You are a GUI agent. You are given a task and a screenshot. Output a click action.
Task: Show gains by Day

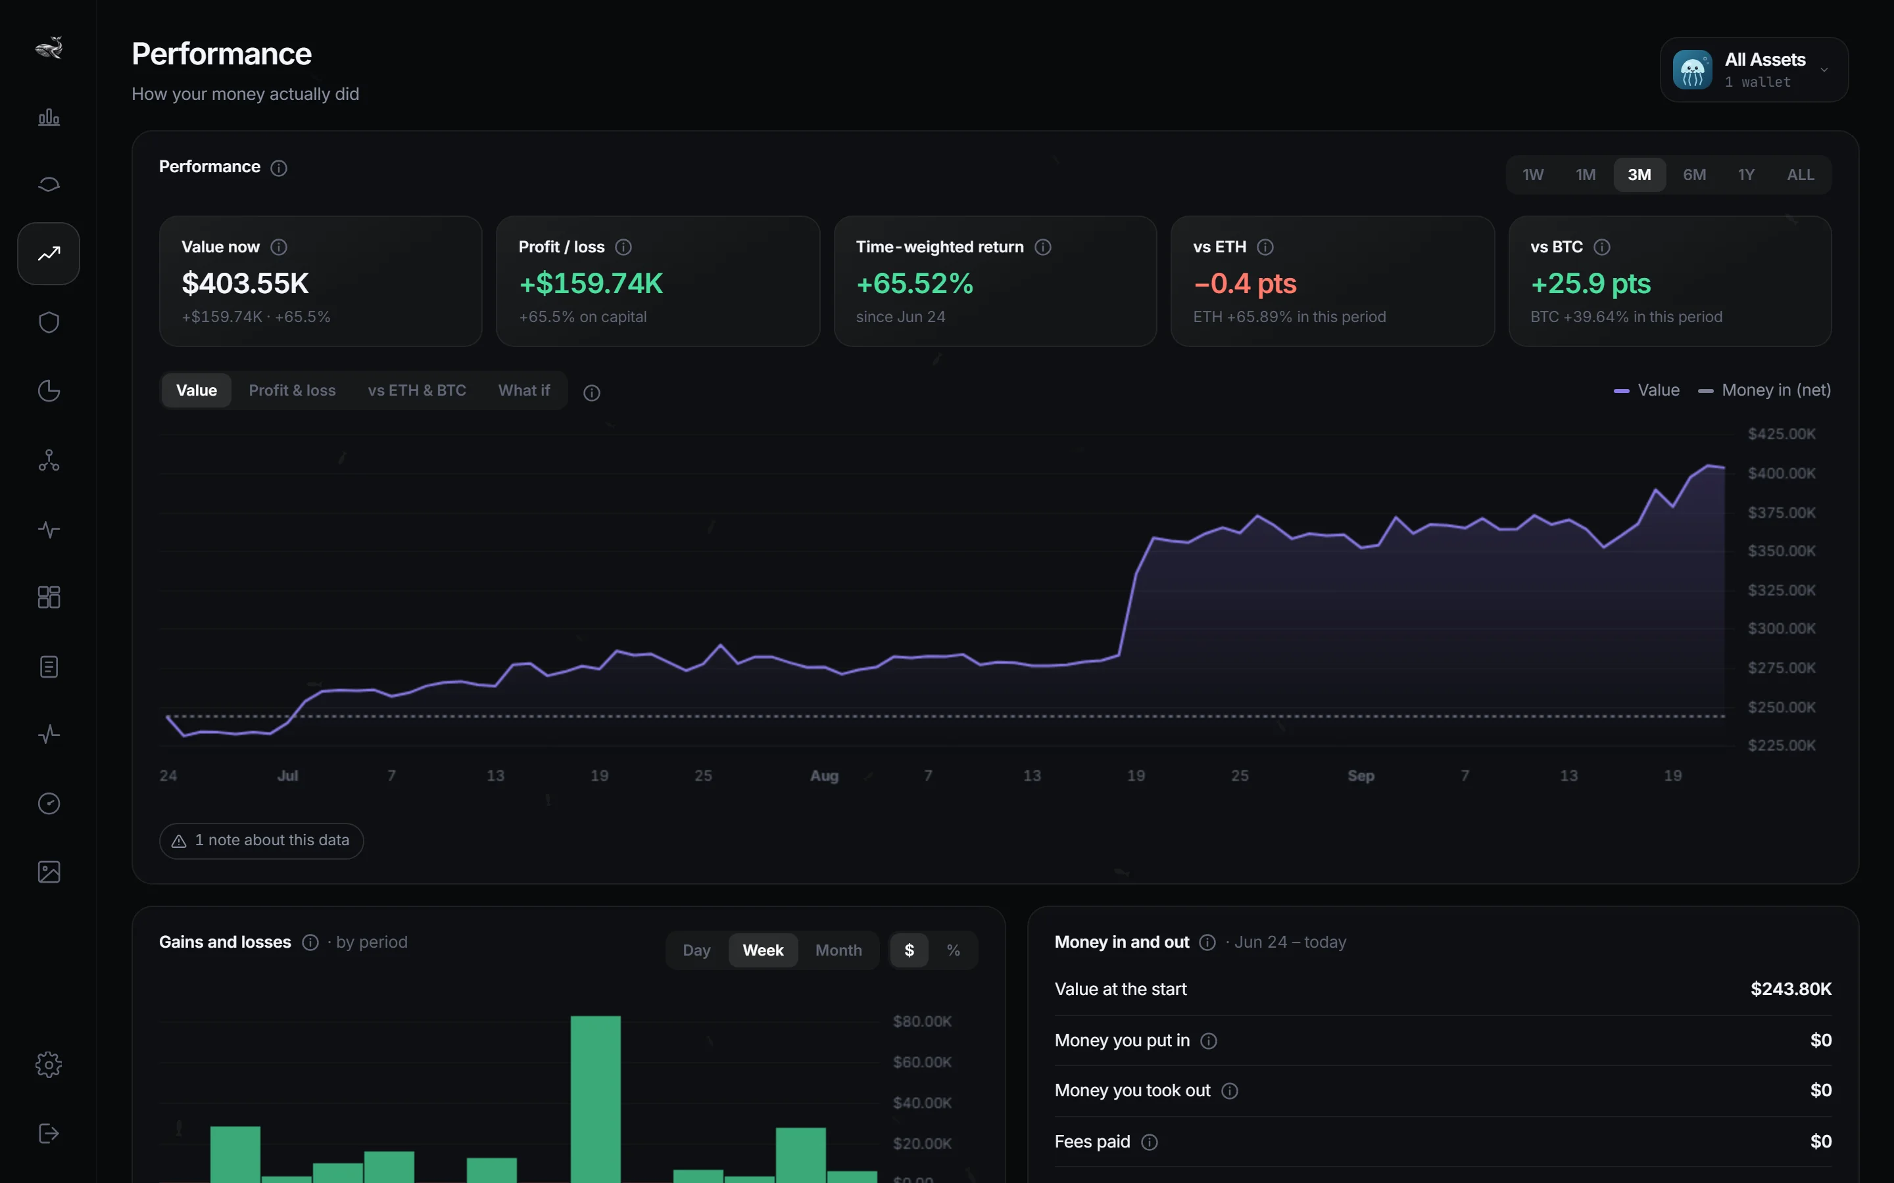pyautogui.click(x=696, y=950)
